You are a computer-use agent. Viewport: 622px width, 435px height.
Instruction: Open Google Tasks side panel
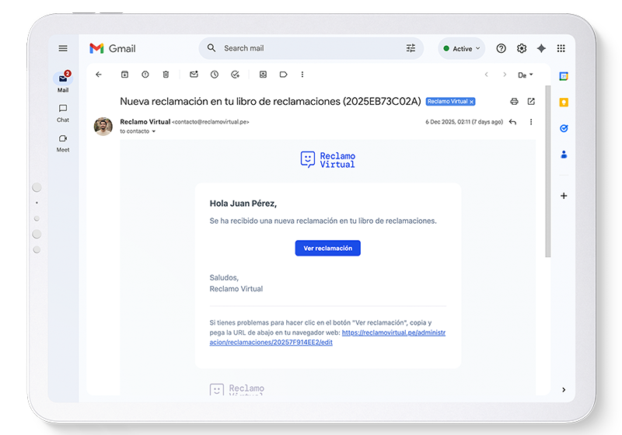pyautogui.click(x=564, y=128)
